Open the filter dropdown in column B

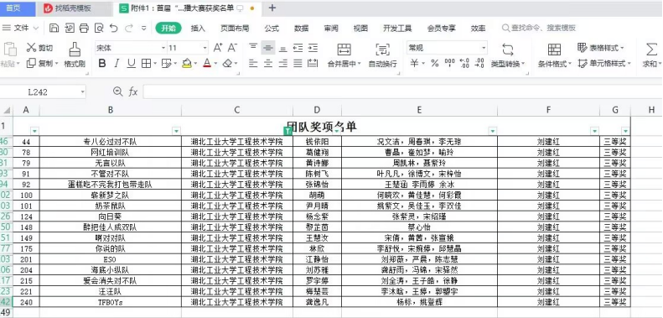[x=176, y=131]
